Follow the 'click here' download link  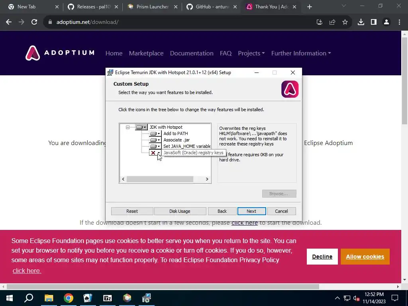tap(245, 223)
